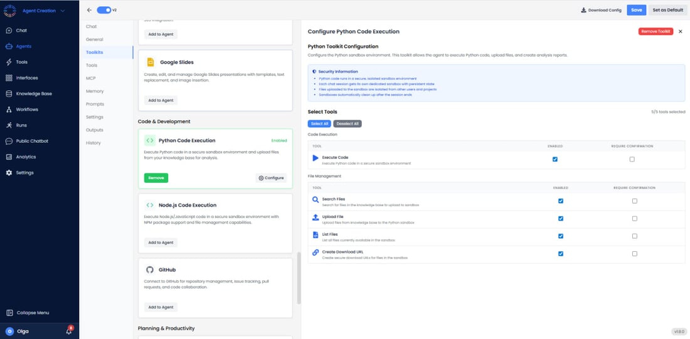Click Download Config
The width and height of the screenshot is (690, 339).
601,10
